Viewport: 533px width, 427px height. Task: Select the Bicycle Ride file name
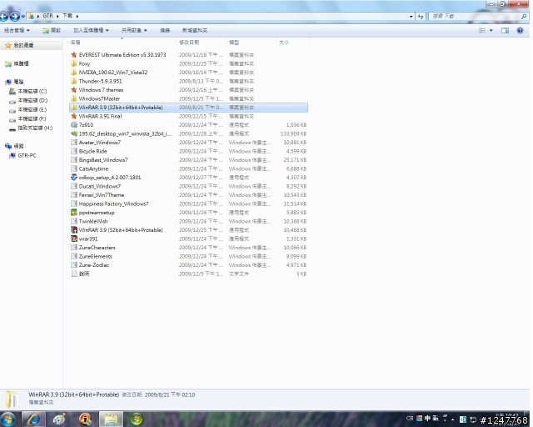92,151
